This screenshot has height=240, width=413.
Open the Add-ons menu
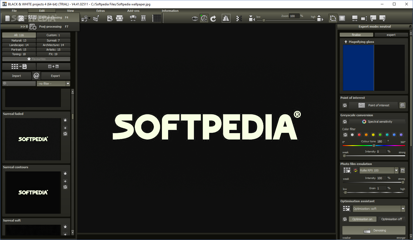click(133, 11)
